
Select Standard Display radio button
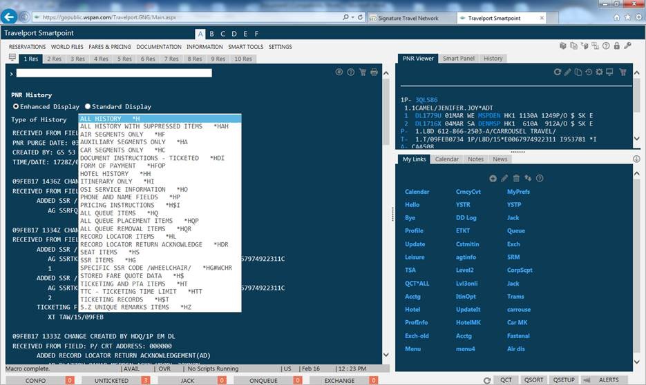87,106
